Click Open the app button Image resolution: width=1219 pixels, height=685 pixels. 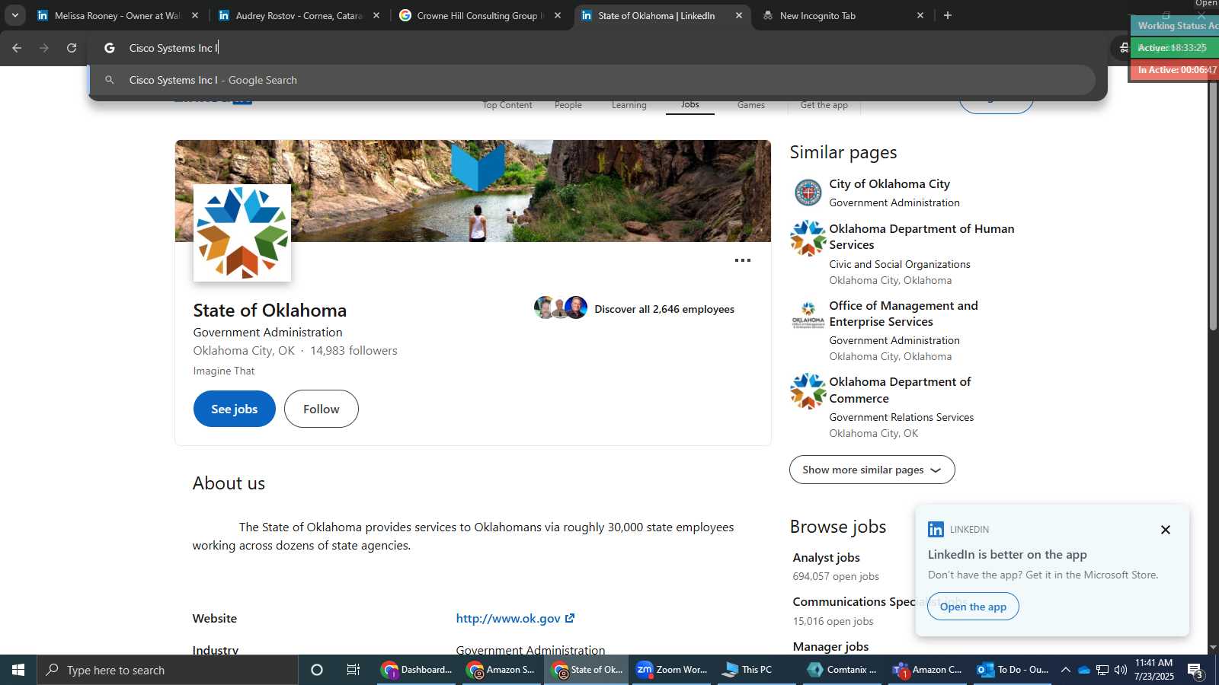coord(973,607)
